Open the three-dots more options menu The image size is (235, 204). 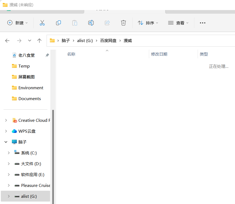coord(203,23)
